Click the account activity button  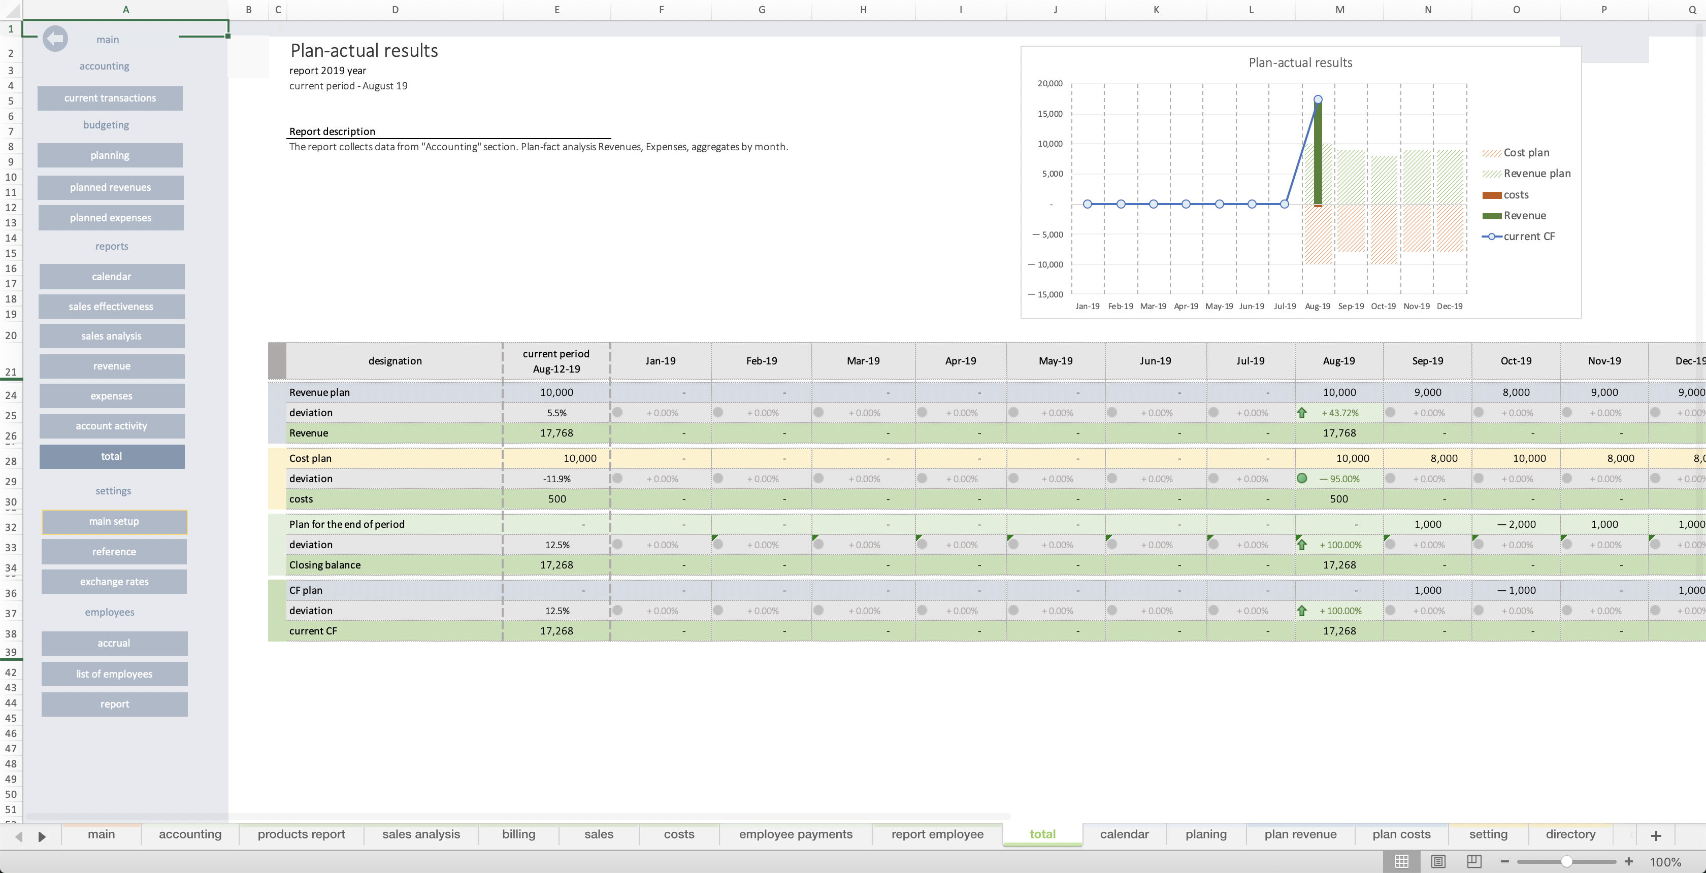[111, 425]
